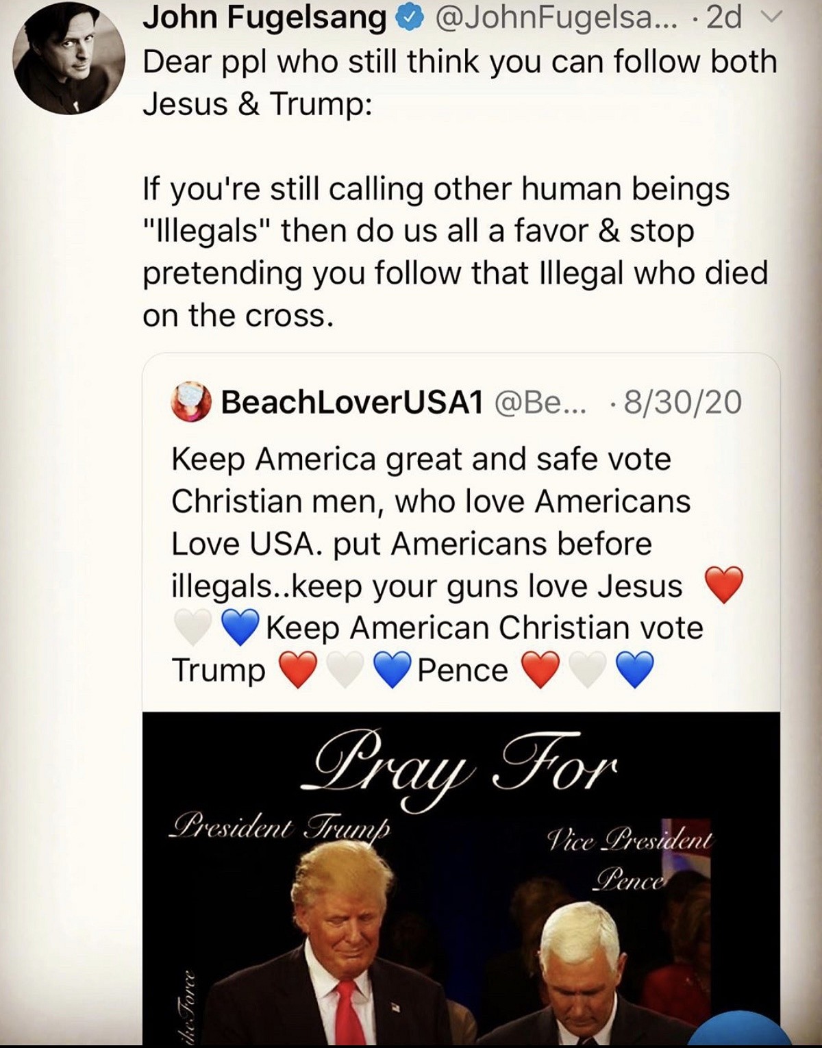Open the Pray For image attachment
The image size is (822, 1048).
[x=461, y=878]
